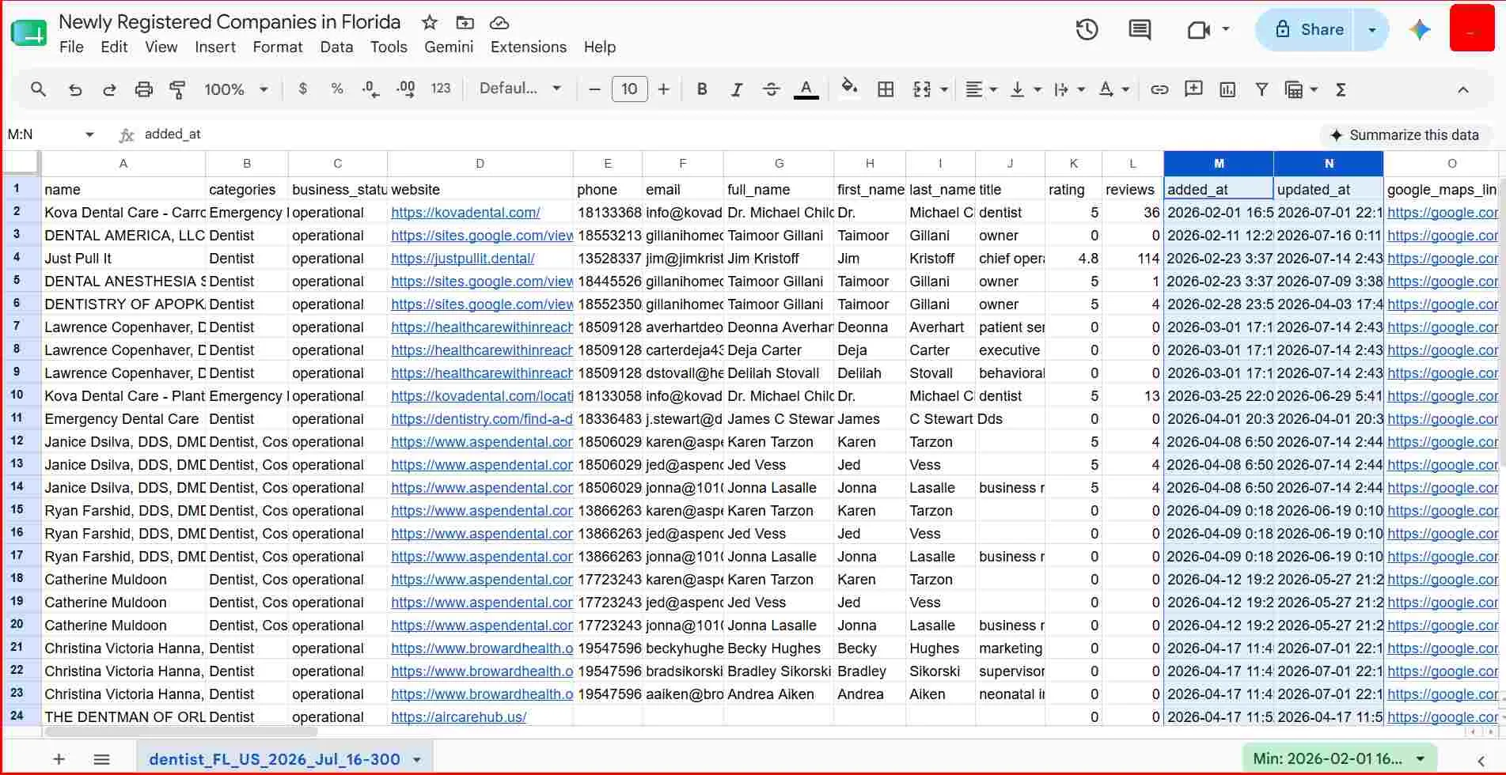This screenshot has height=775, width=1506.
Task: Click the move to folder icon
Action: pyautogui.click(x=465, y=22)
